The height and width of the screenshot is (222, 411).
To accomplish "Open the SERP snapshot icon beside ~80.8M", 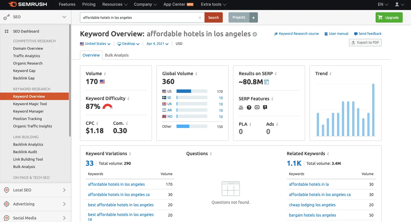I will tap(266, 82).
